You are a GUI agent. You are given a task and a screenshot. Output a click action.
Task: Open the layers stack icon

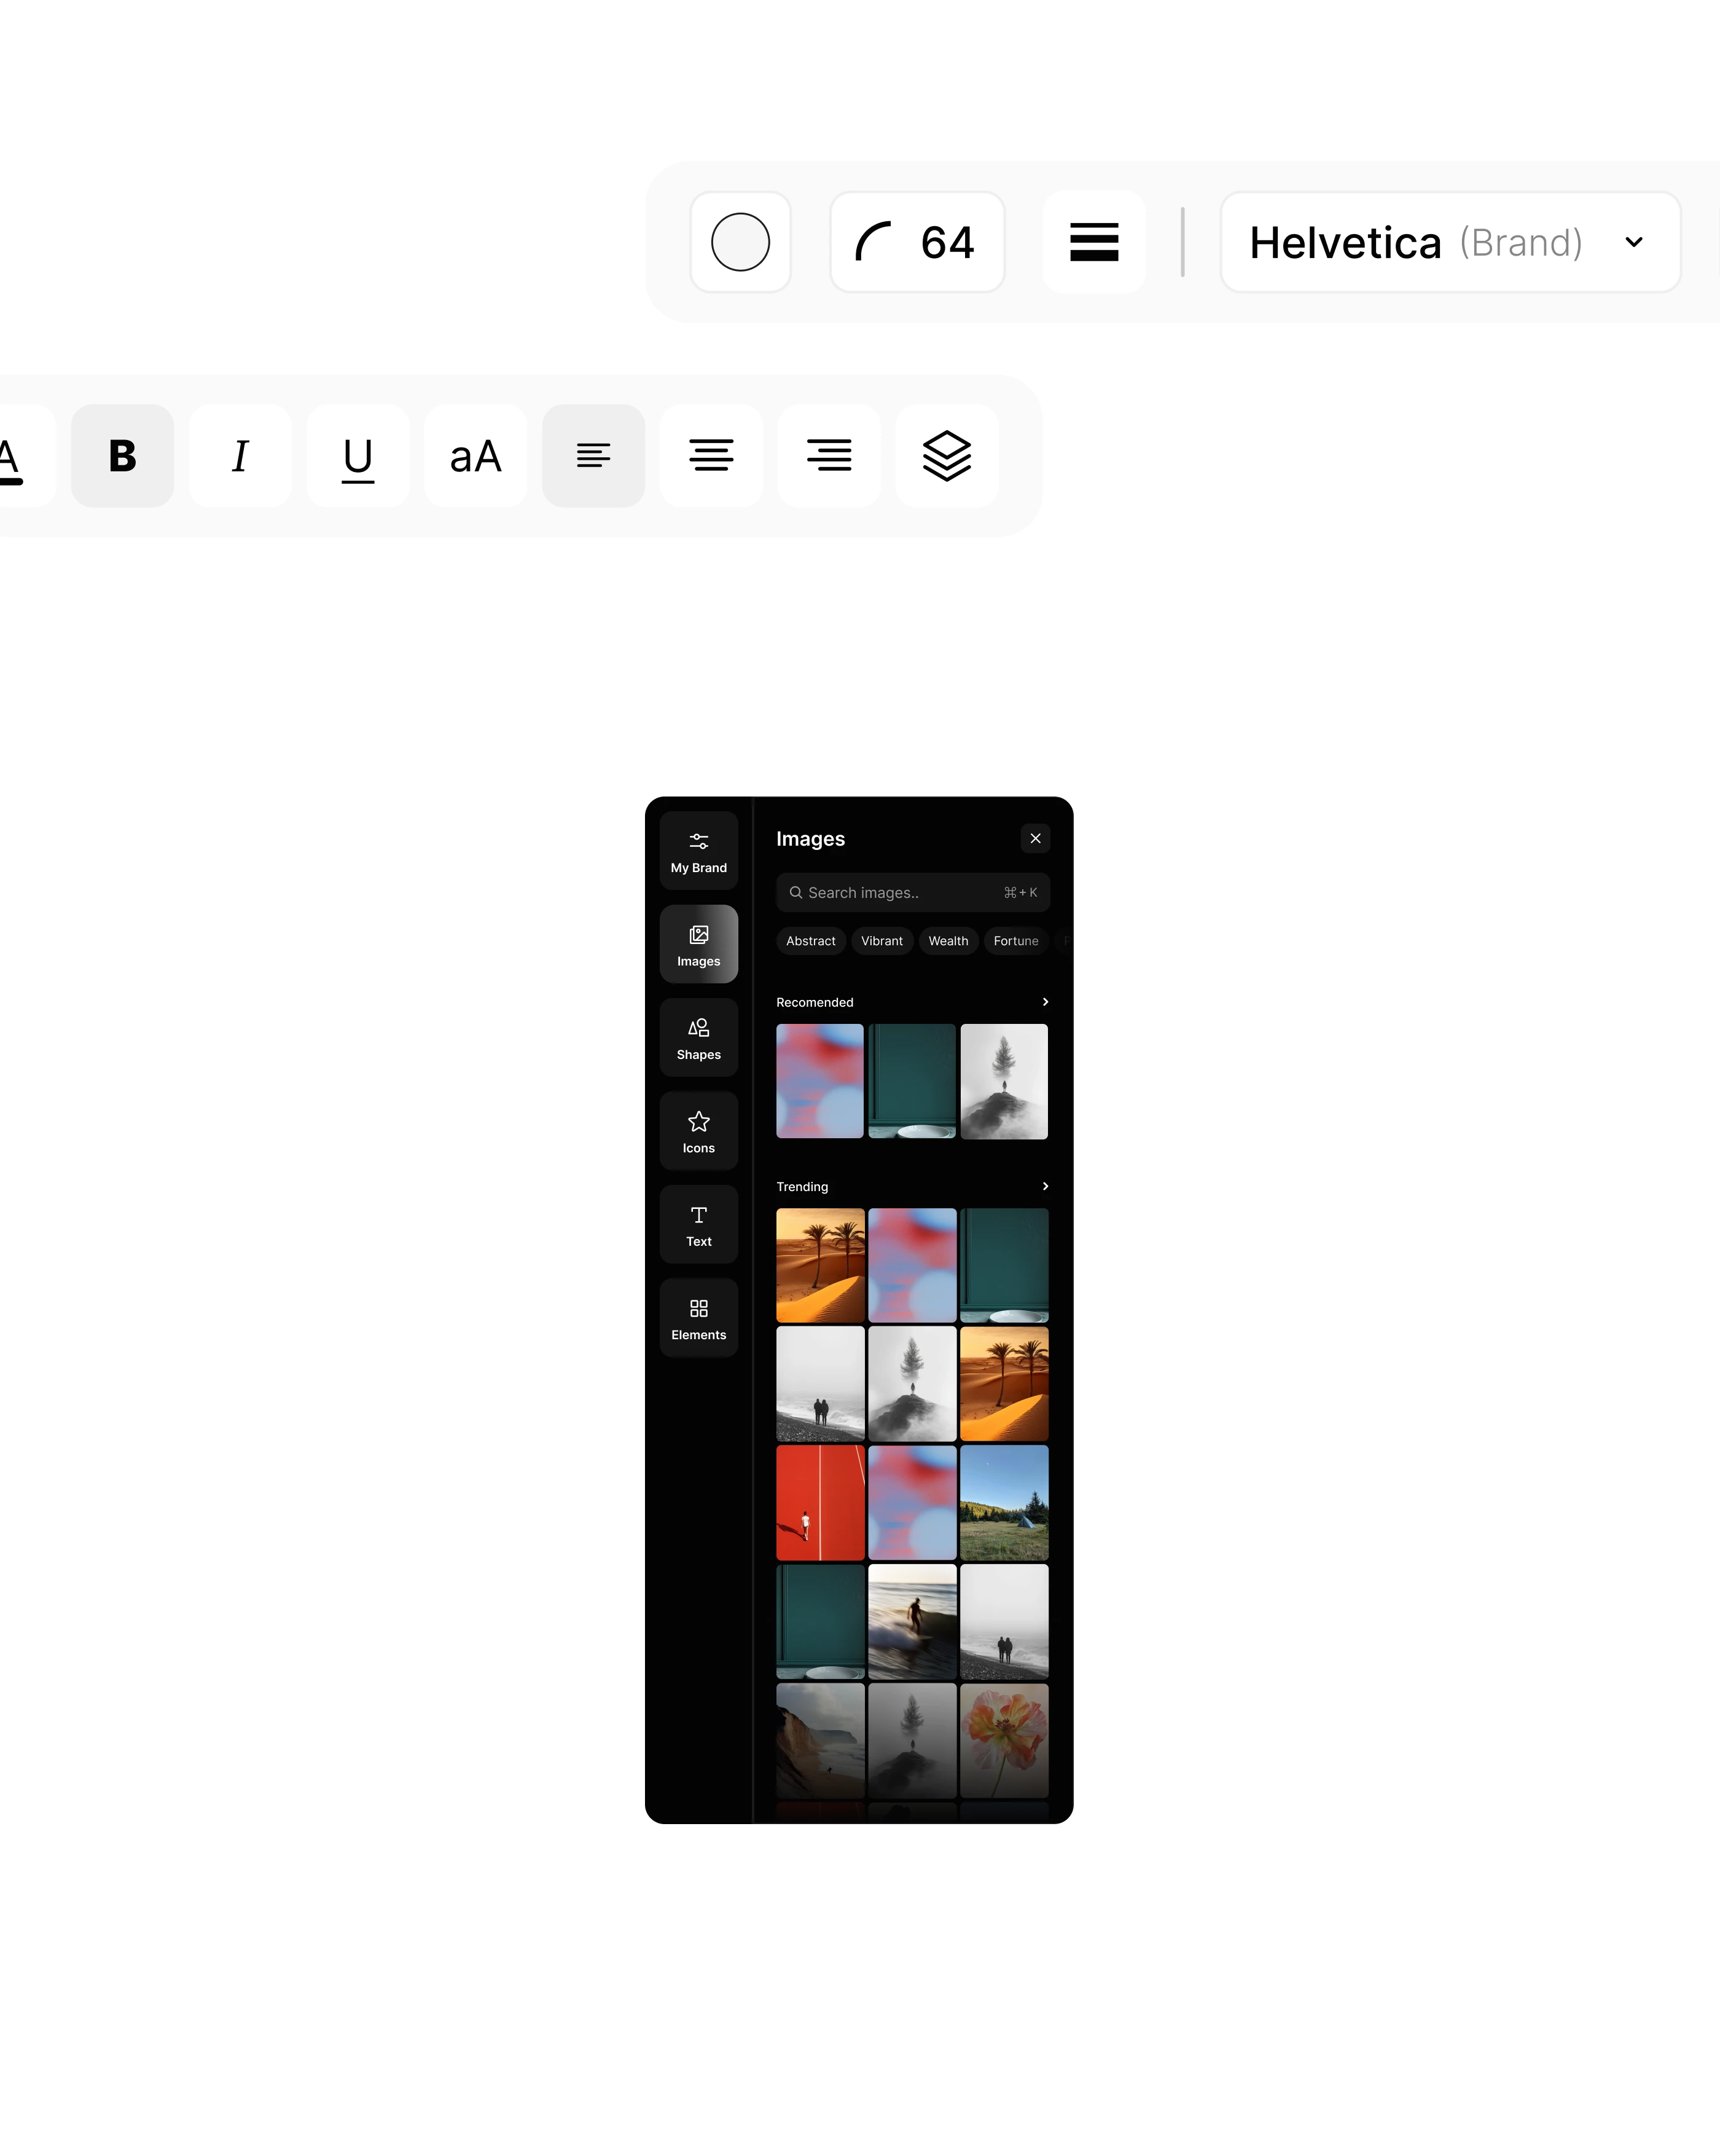click(945, 456)
